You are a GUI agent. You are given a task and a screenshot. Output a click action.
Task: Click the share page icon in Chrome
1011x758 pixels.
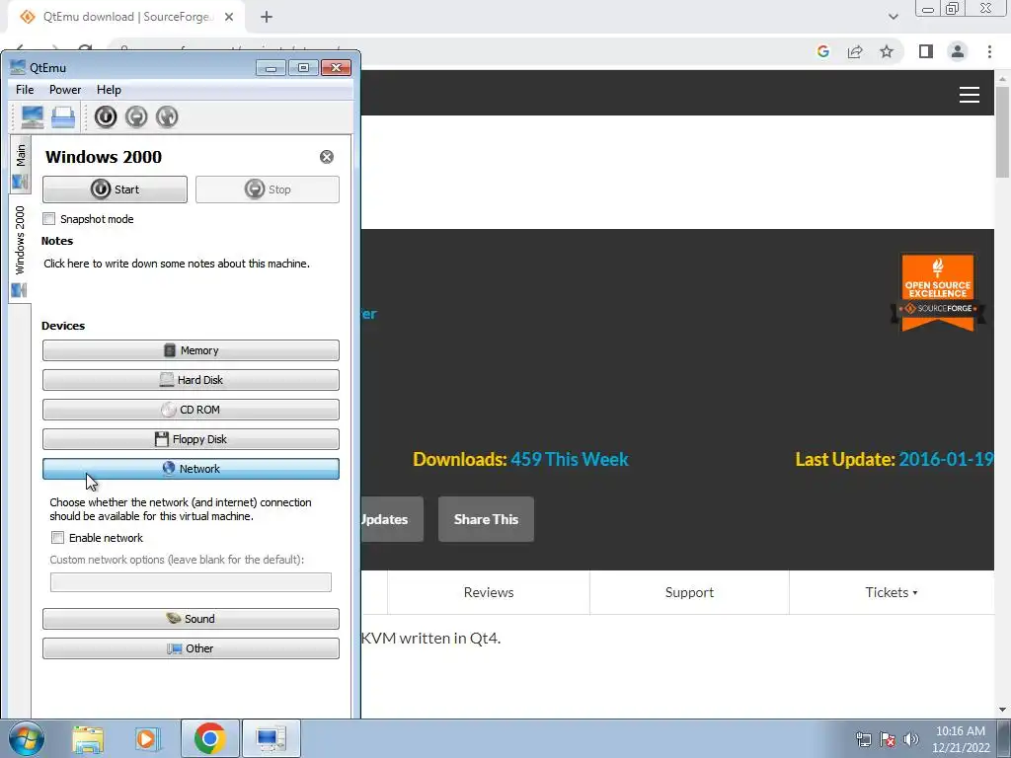click(855, 51)
